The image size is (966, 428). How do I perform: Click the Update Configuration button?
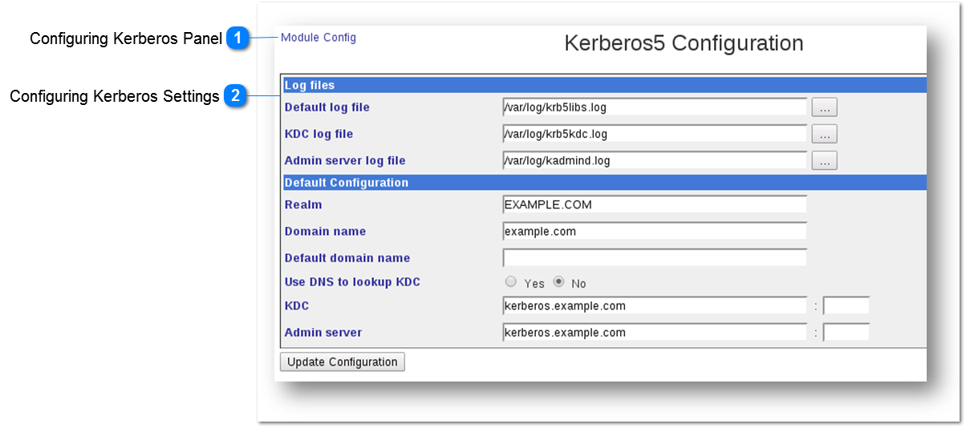click(x=343, y=362)
